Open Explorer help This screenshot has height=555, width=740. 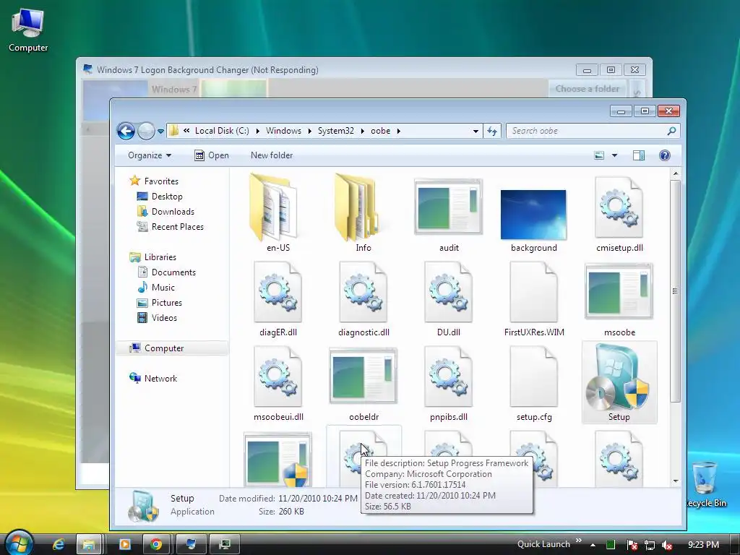pyautogui.click(x=665, y=155)
